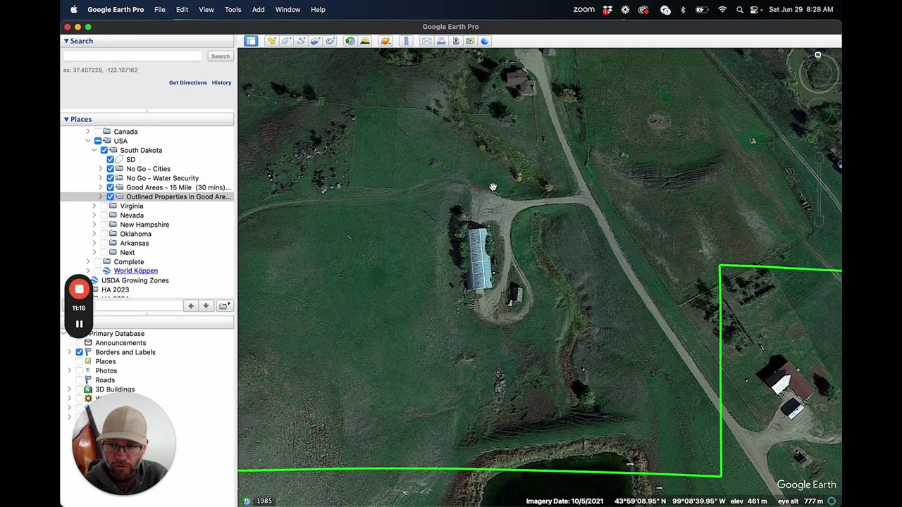The width and height of the screenshot is (902, 507).
Task: Click the add folder button in Places panel
Action: [224, 306]
